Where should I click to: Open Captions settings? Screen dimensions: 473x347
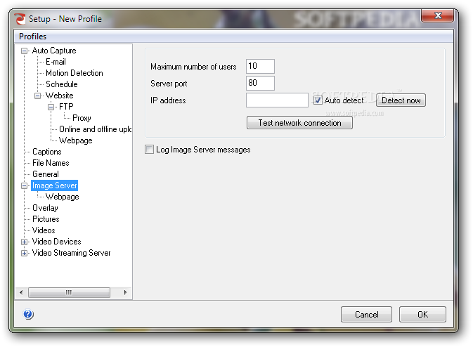[47, 152]
